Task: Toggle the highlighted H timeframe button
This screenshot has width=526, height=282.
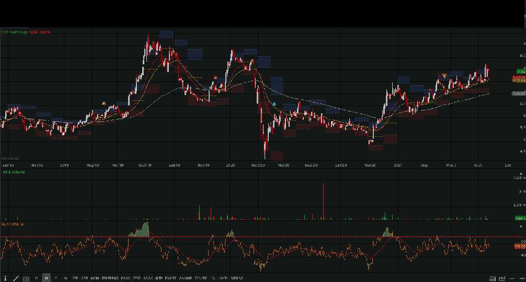Action: tap(47, 278)
